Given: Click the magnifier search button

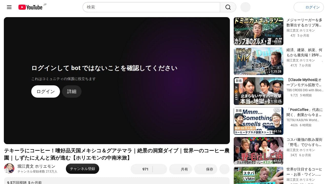Looking at the screenshot, I should pyautogui.click(x=228, y=7).
